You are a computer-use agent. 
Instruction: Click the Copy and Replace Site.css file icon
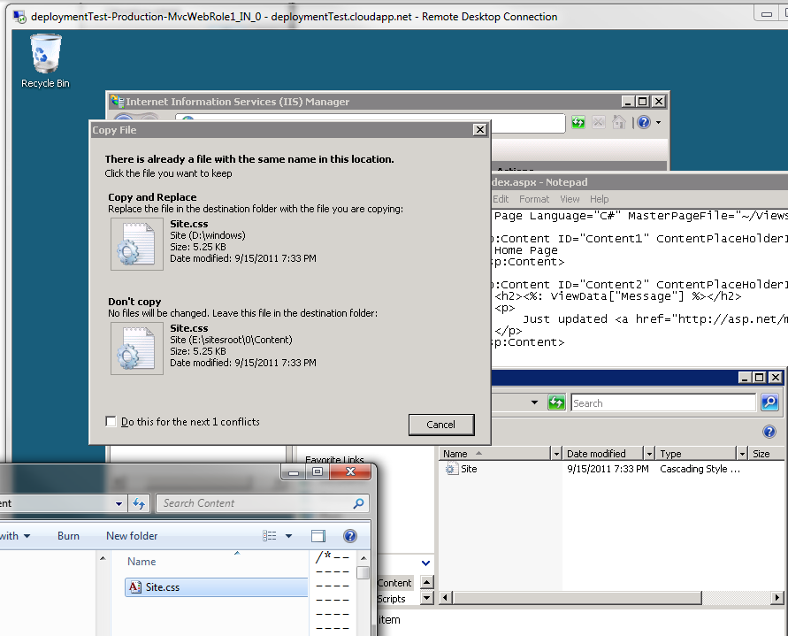[x=137, y=244]
